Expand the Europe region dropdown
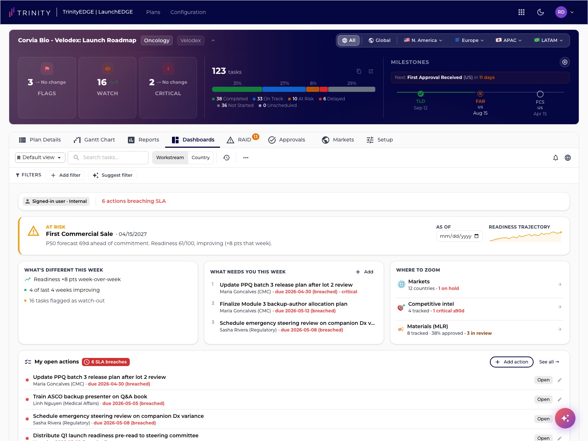Viewport: 588px width, 441px height. (469, 40)
